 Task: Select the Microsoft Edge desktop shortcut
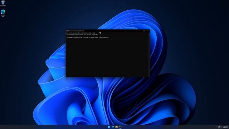(3, 13)
